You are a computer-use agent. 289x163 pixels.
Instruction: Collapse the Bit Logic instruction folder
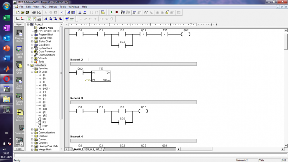32,72
